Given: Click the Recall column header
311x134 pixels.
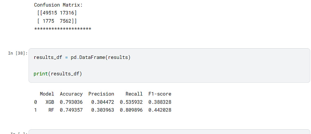Looking at the screenshot, I should 134,94.
